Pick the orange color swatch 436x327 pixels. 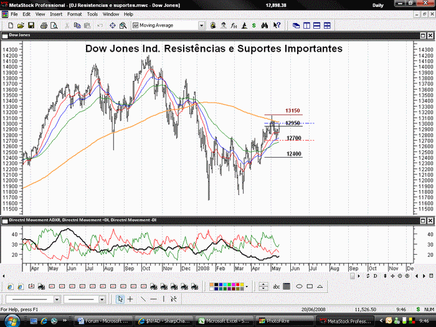pos(212,285)
